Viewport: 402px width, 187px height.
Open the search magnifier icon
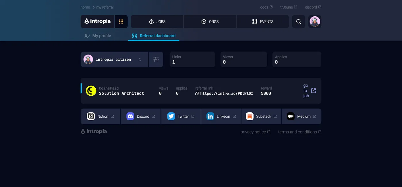coord(299,21)
